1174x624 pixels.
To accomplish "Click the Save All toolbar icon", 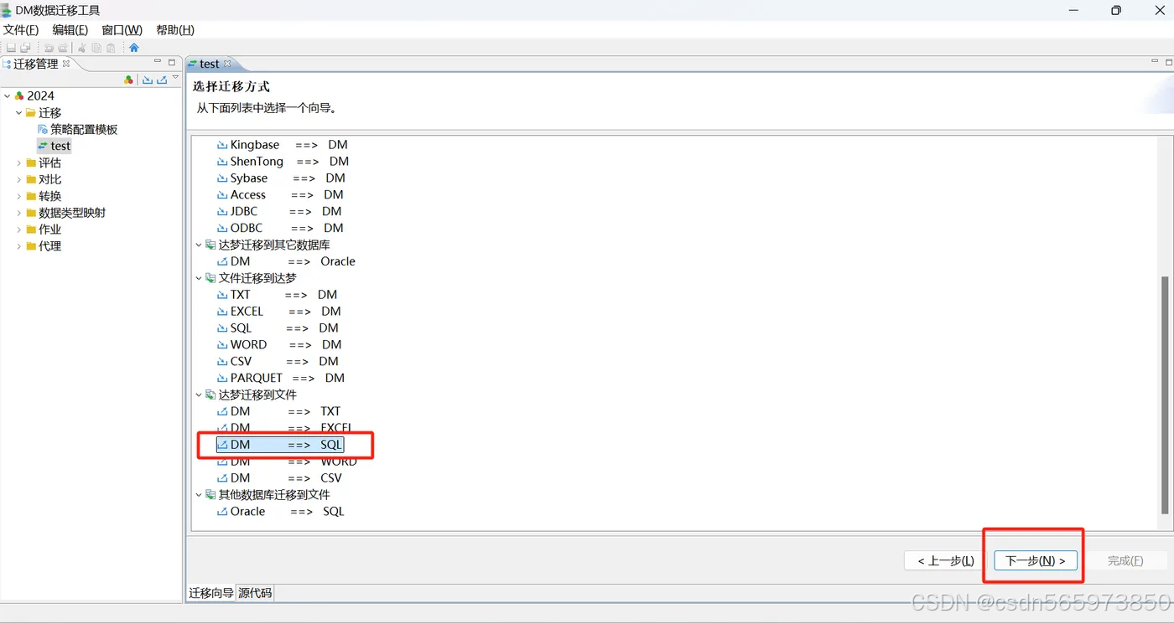I will pyautogui.click(x=25, y=48).
